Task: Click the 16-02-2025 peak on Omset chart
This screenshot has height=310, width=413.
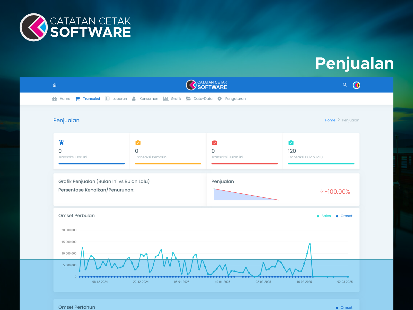Action: (310, 244)
